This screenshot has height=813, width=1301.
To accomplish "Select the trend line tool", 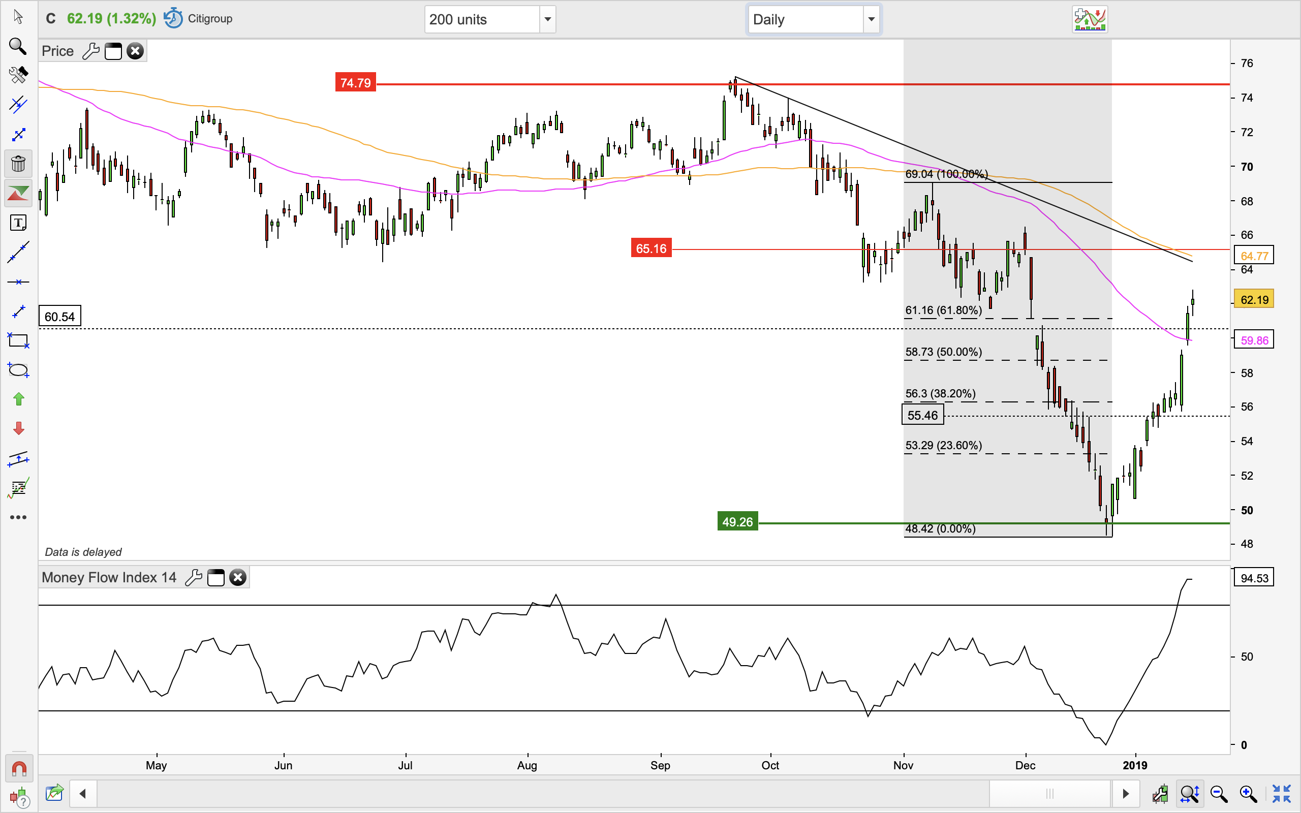I will pos(18,252).
